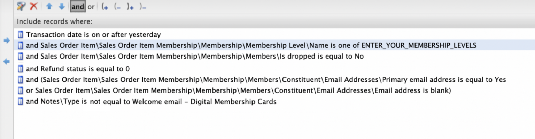The width and height of the screenshot is (535, 139).
Task: Click field icon beside Refund status row
Action: click(21, 69)
